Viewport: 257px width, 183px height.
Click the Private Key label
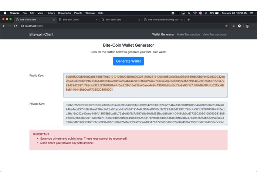tap(37, 104)
